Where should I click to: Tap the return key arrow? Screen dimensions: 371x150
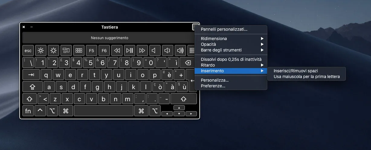192,81
